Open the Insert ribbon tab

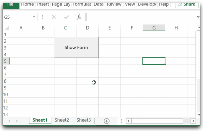pyautogui.click(x=43, y=4)
